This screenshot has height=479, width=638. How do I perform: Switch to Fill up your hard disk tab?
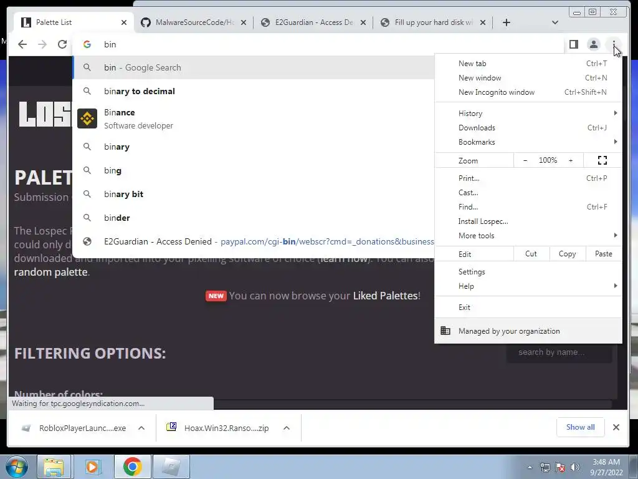tap(432, 22)
